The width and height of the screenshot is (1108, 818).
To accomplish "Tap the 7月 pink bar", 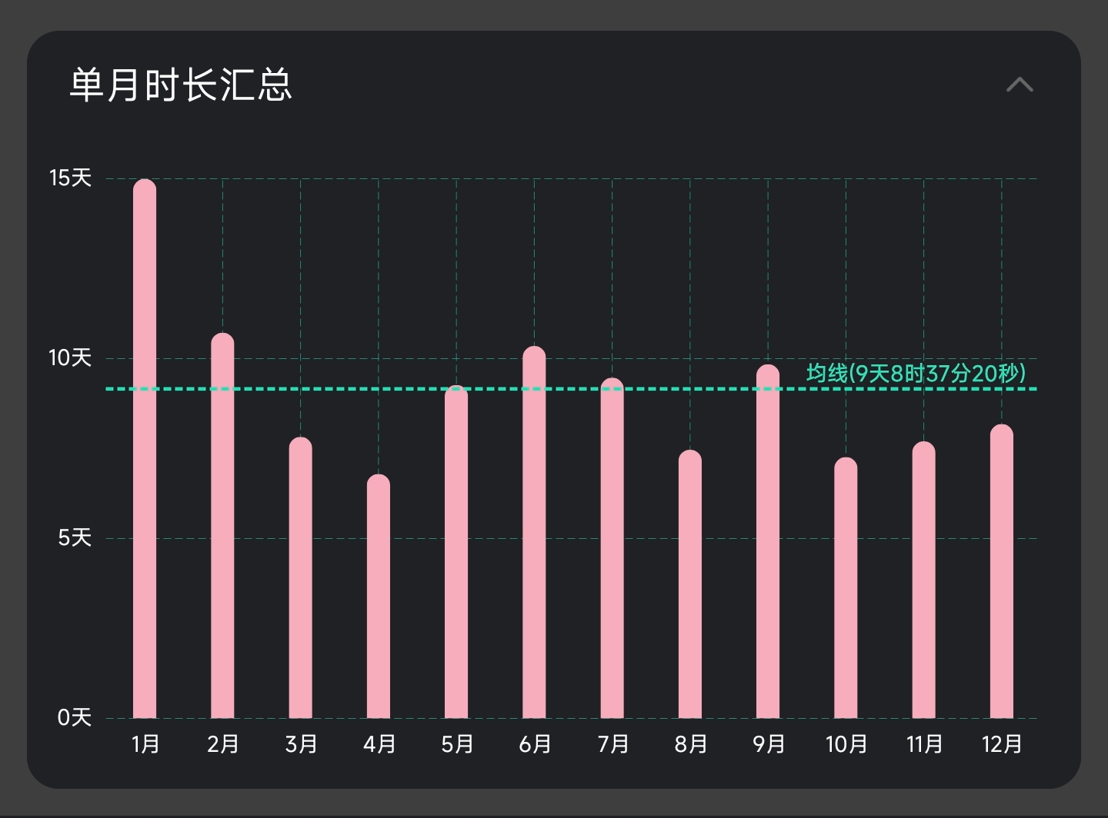I will 612,548.
